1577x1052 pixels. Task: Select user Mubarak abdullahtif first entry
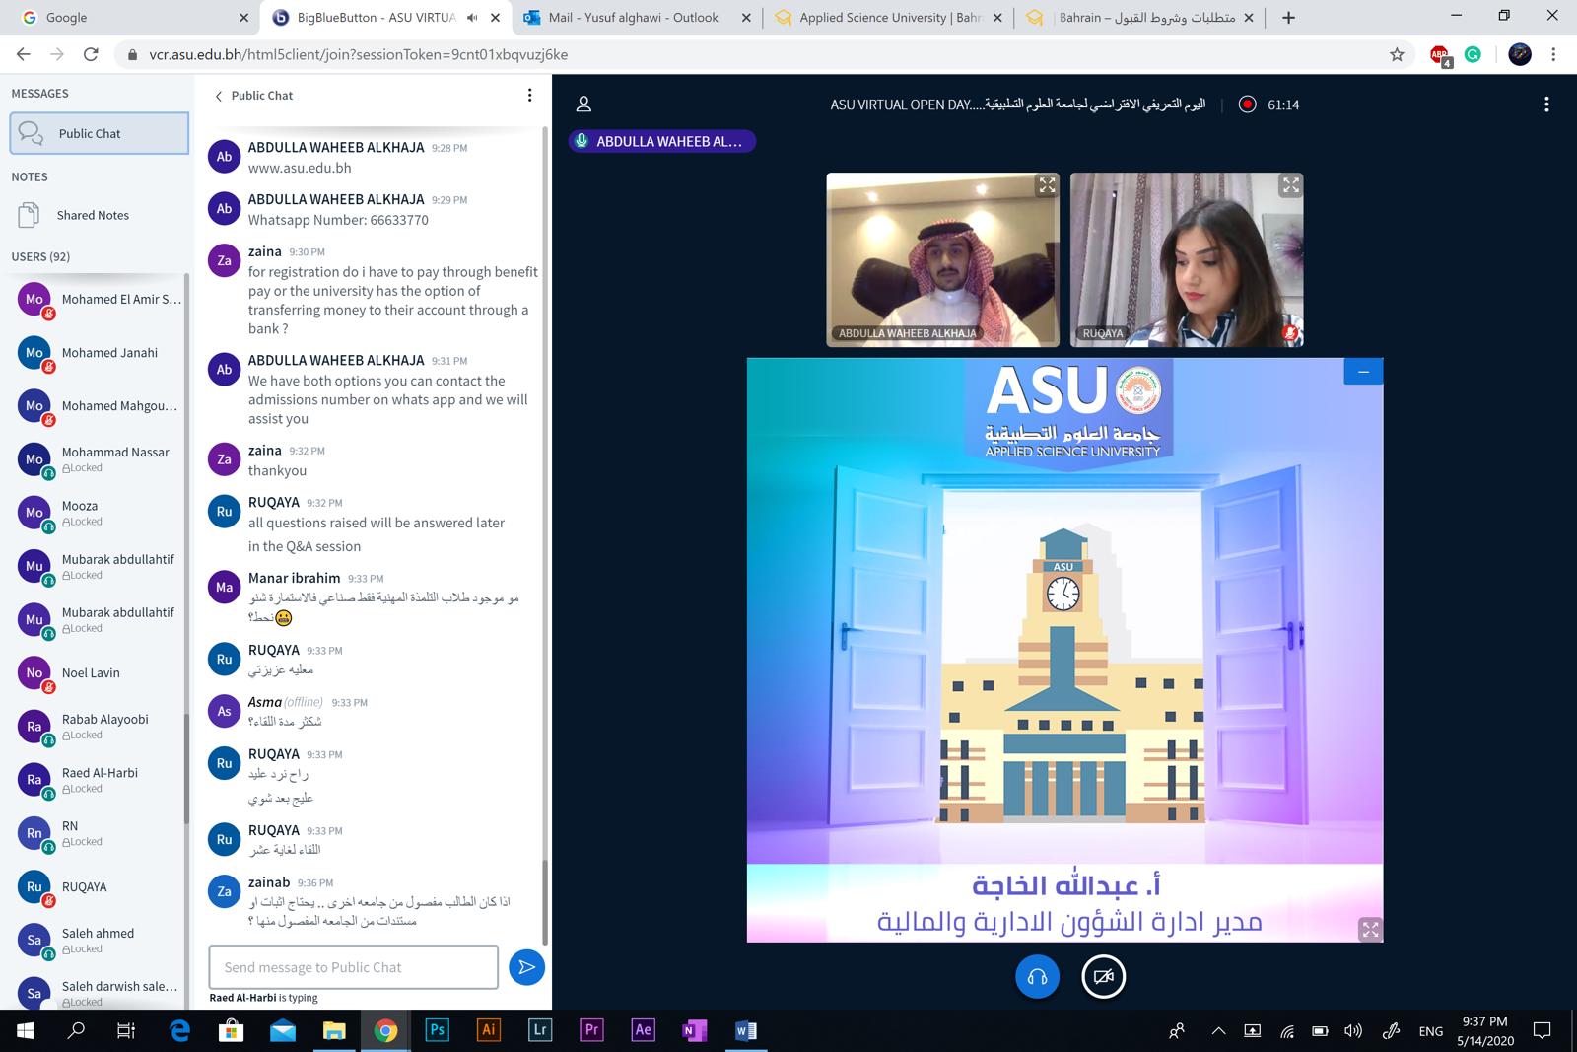[x=99, y=566]
